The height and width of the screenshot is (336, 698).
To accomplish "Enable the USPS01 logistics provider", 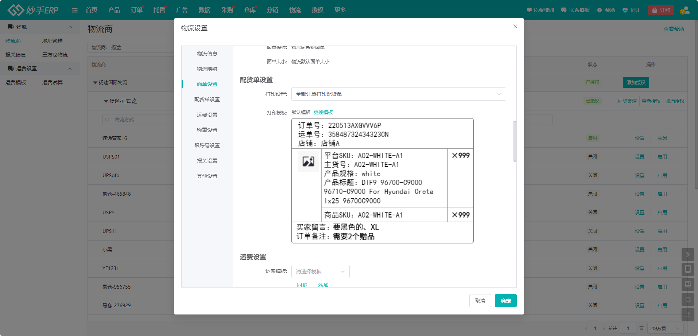I will click(x=662, y=156).
